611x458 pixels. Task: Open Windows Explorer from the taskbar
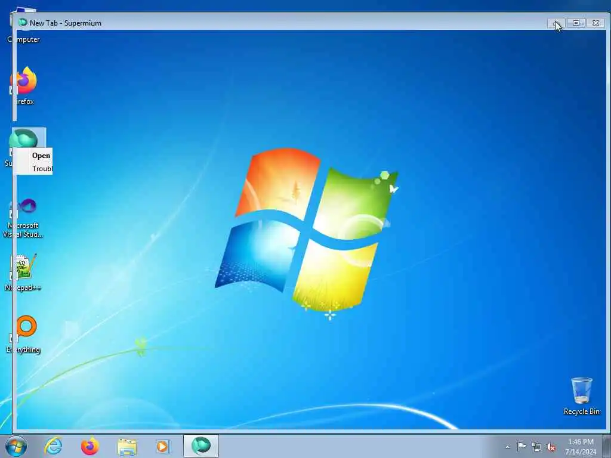tap(127, 446)
